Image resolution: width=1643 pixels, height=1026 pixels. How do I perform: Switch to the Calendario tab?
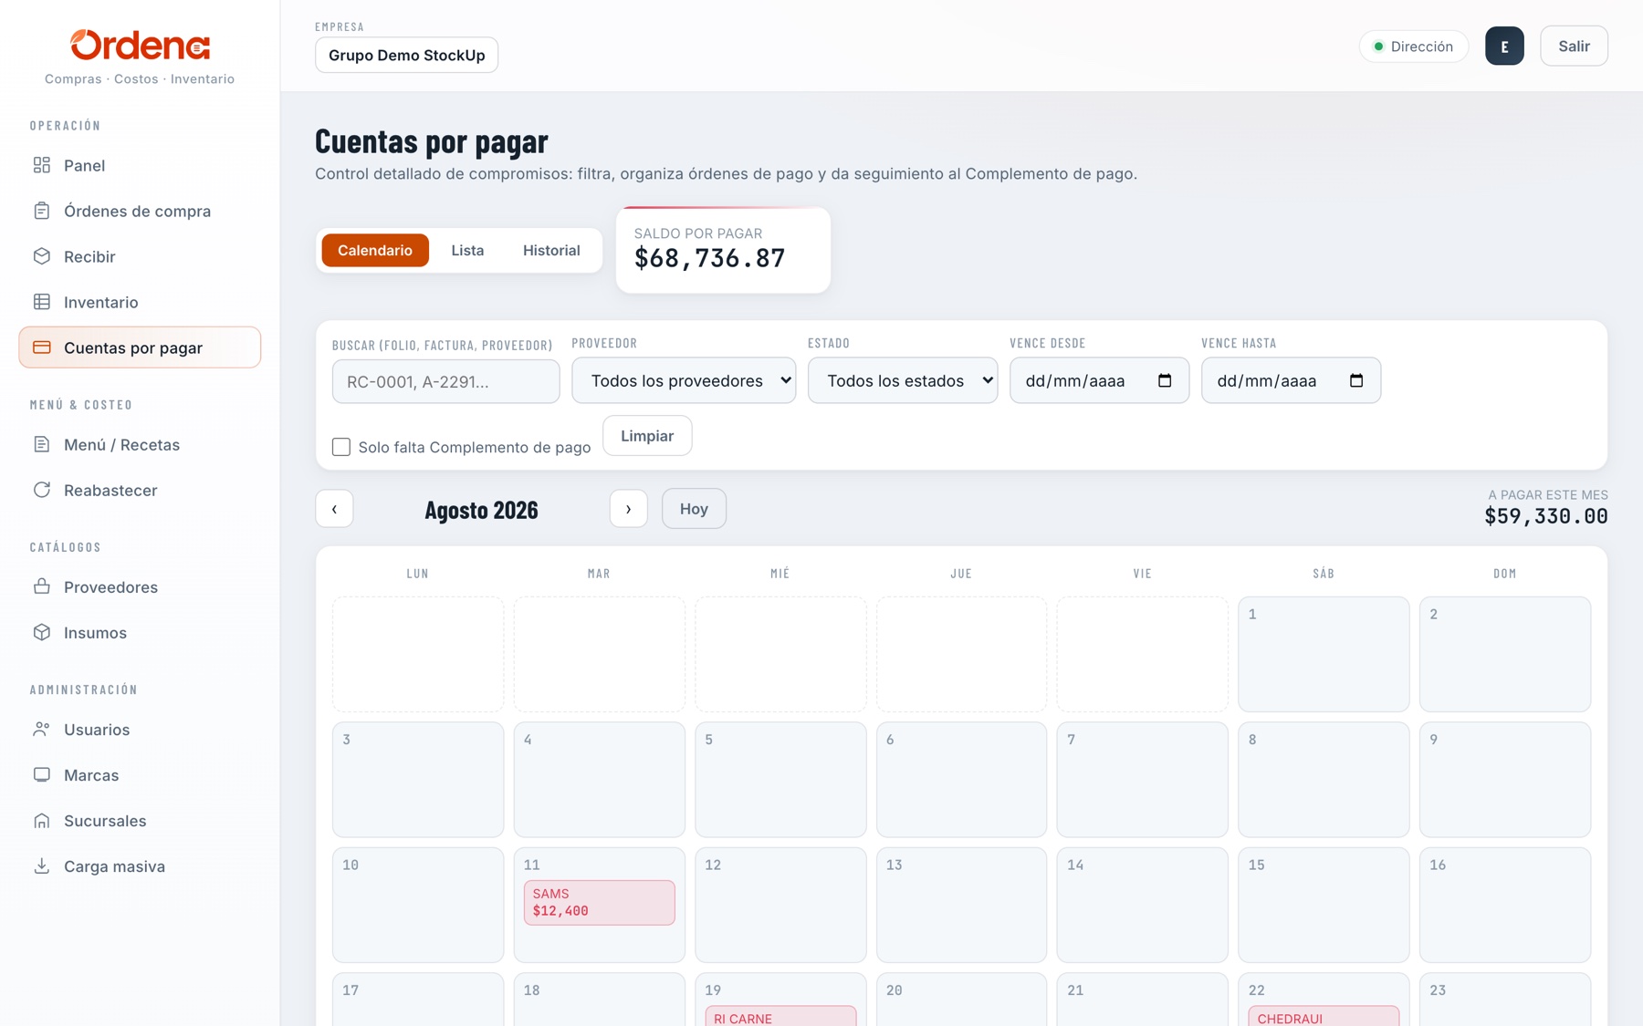coord(375,250)
